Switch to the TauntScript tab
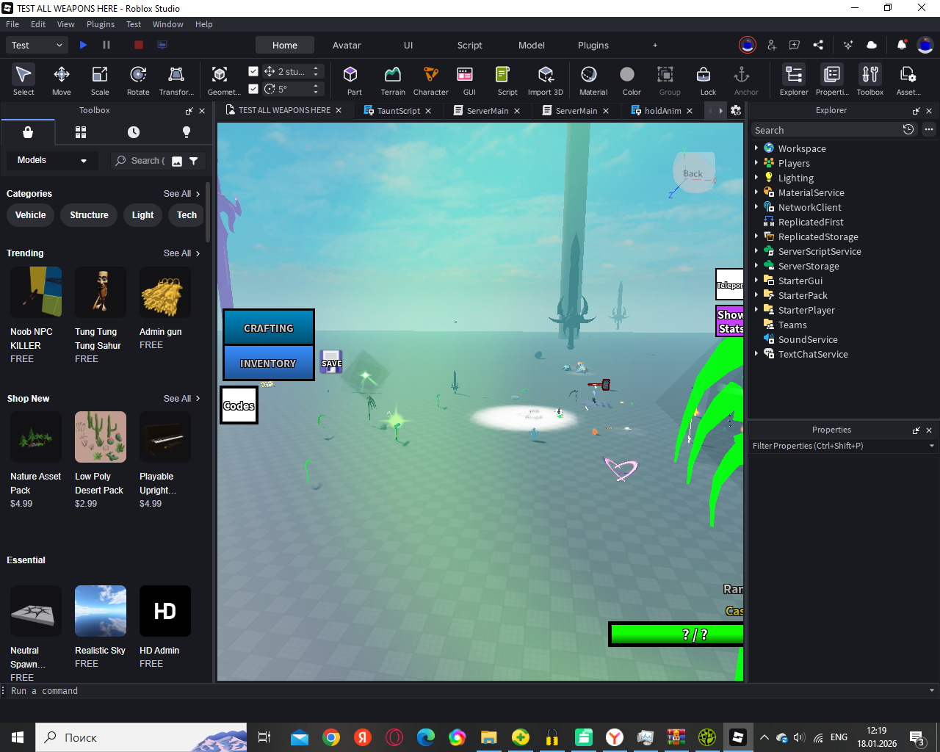The height and width of the screenshot is (752, 940). click(x=398, y=111)
